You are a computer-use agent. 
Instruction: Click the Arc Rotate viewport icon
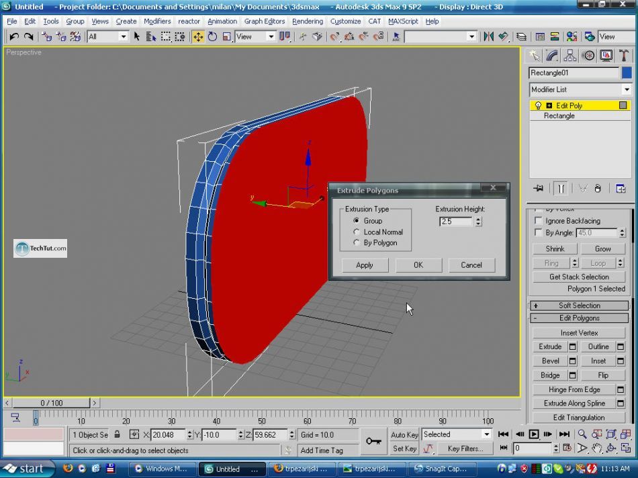coord(610,448)
